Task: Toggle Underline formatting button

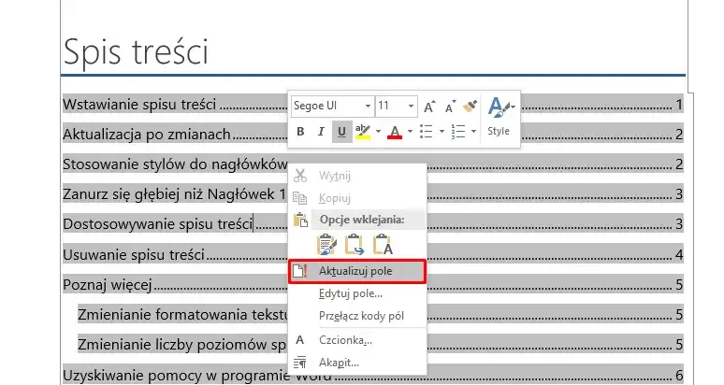Action: click(341, 132)
